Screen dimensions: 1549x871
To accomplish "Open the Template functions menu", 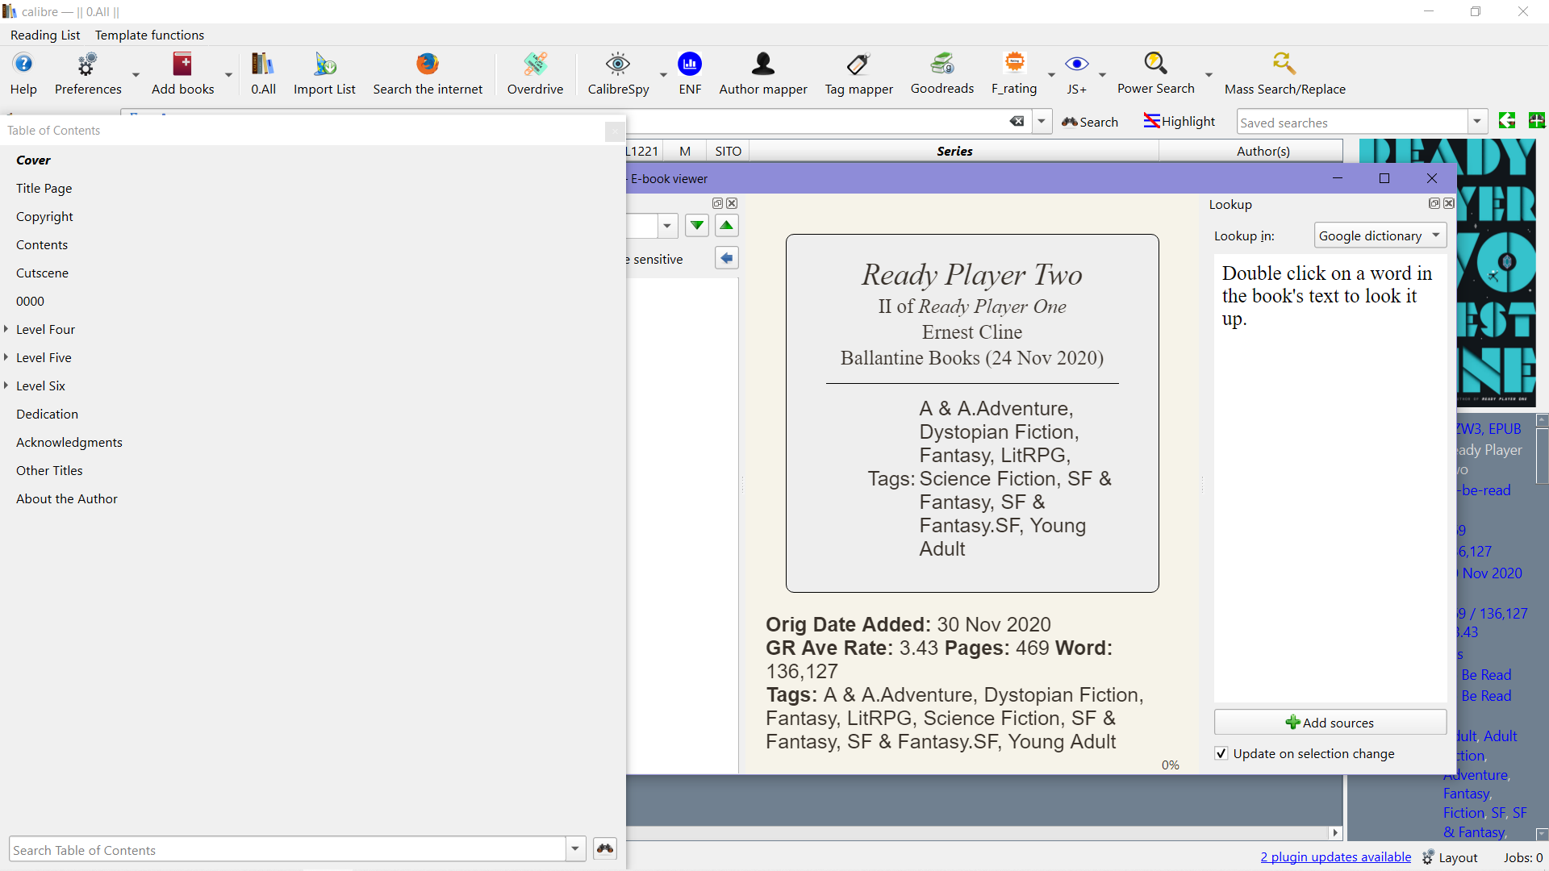I will point(149,35).
